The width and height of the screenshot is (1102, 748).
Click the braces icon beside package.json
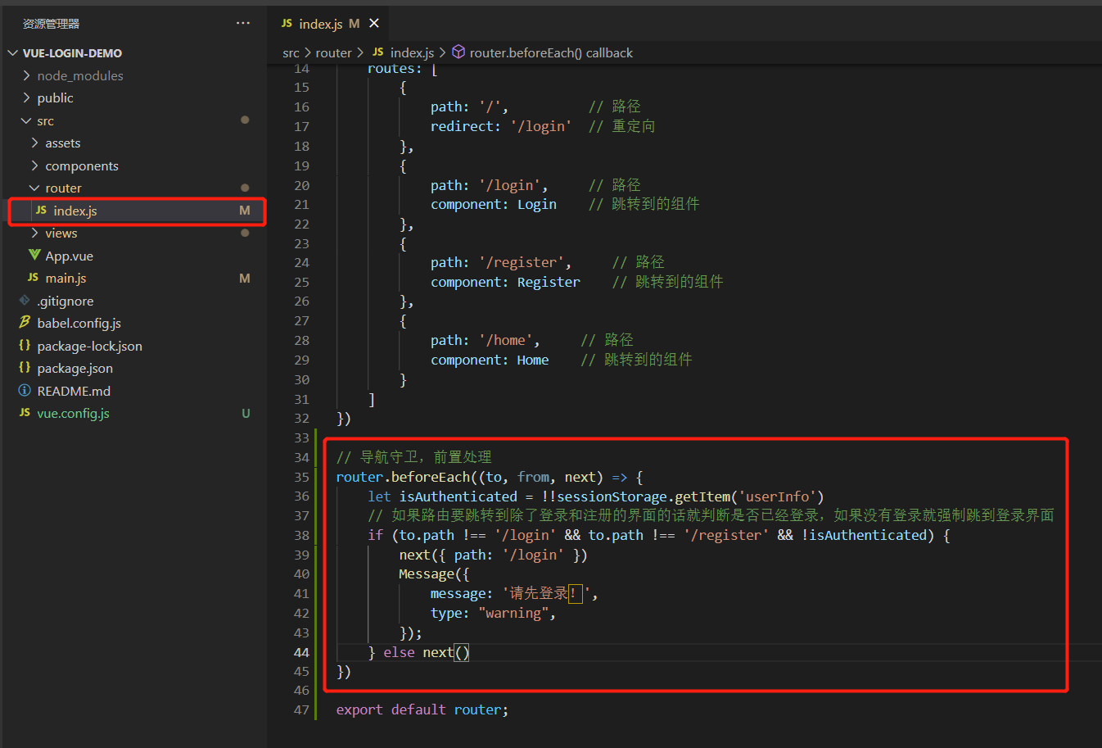[x=25, y=368]
